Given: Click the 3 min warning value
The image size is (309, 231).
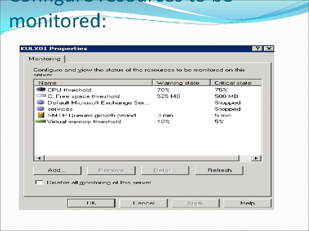Looking at the screenshot, I should (x=165, y=115).
